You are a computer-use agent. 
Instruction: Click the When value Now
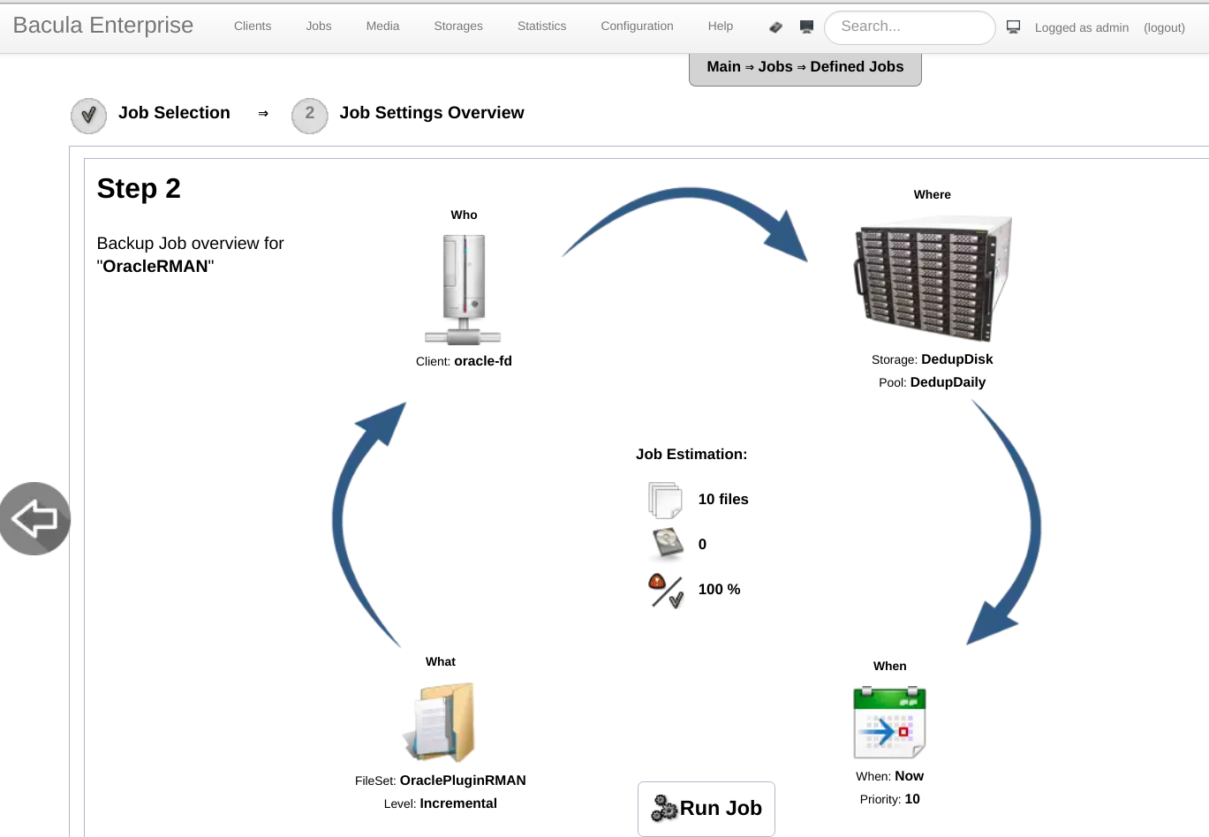tap(909, 776)
